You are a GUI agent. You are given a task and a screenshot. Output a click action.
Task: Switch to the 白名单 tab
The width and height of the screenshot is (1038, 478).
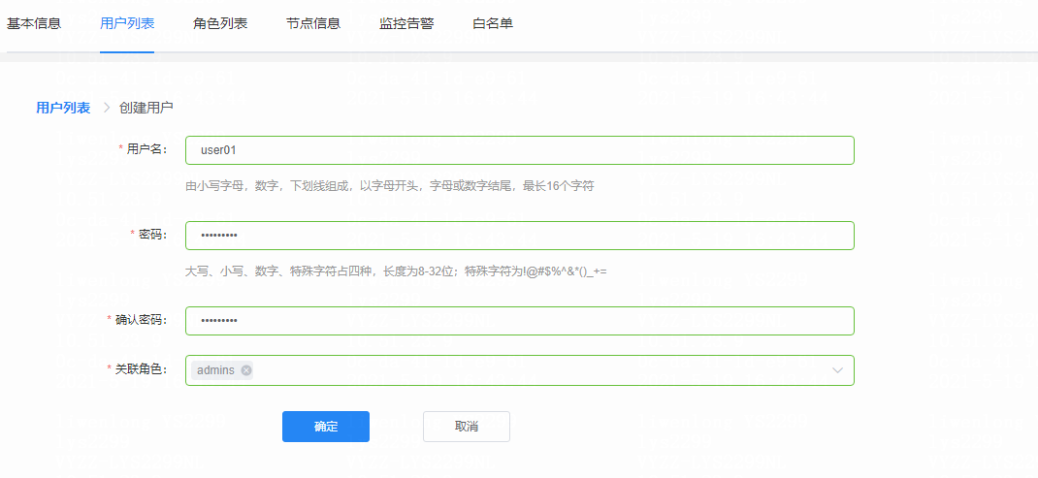pyautogui.click(x=493, y=23)
